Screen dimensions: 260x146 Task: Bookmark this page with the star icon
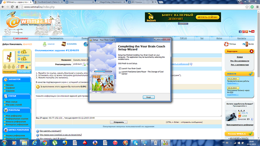(x=247, y=7)
